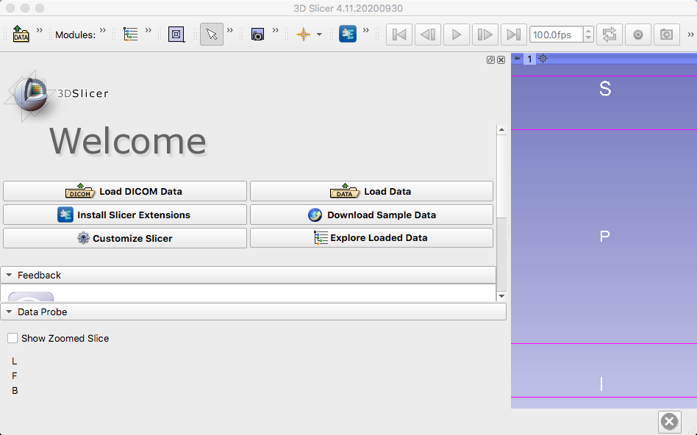Click the 'F' text in Data Probe
The width and height of the screenshot is (697, 435).
pyautogui.click(x=14, y=376)
